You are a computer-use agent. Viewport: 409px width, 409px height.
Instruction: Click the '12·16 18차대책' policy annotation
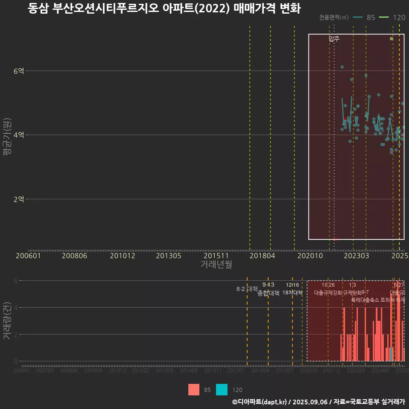click(292, 289)
